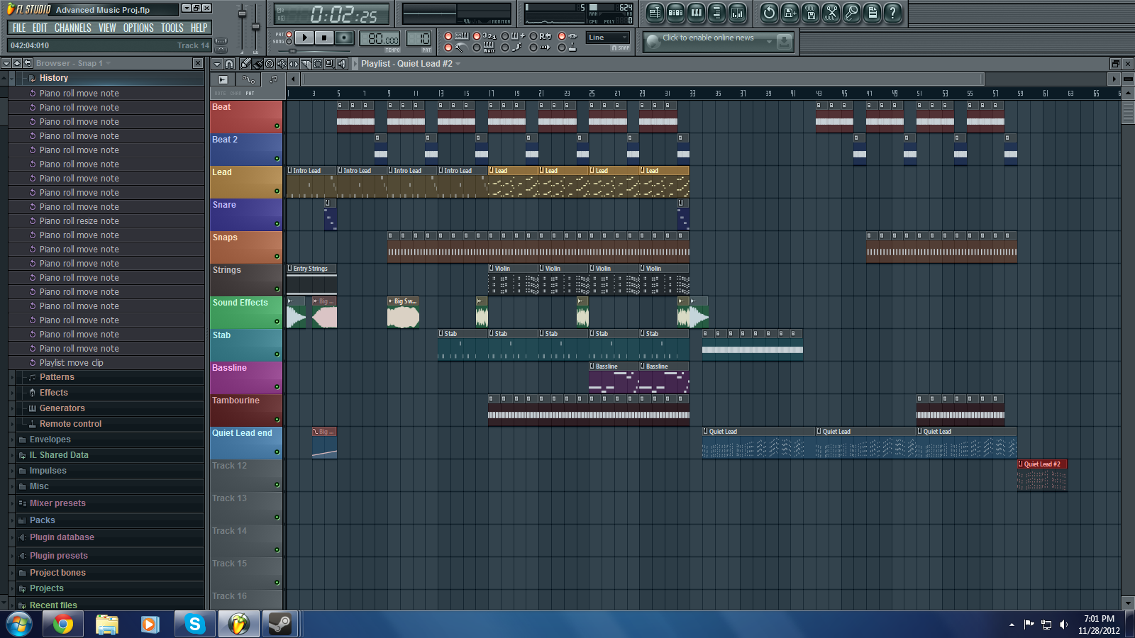Select the Mute tool in playlist toolbar
1135x638 pixels.
coord(282,64)
